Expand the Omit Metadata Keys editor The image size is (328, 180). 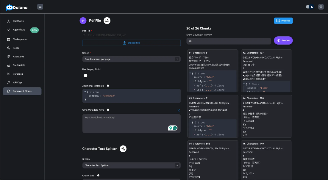coord(179,110)
